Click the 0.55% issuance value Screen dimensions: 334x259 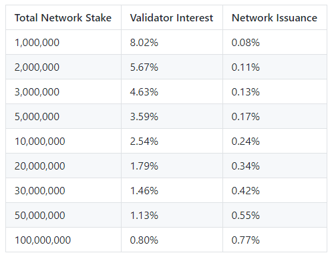pos(246,216)
